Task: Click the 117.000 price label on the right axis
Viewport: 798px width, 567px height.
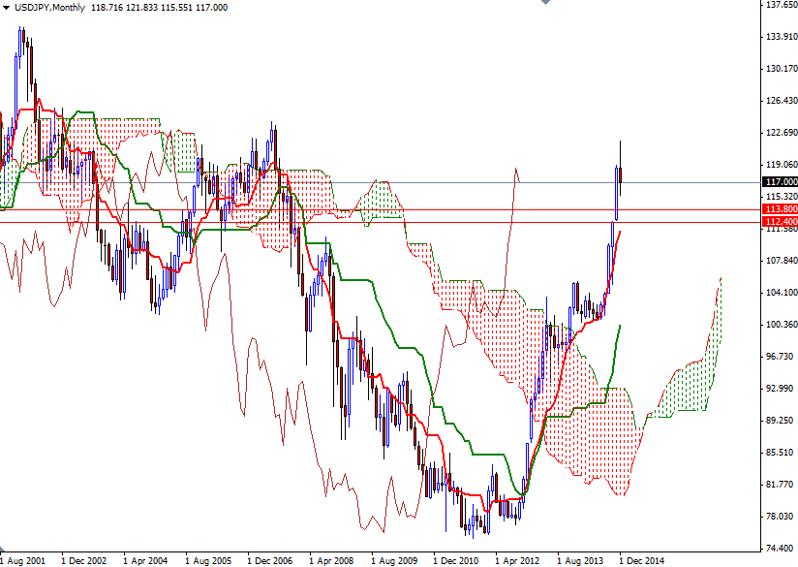Action: (777, 183)
